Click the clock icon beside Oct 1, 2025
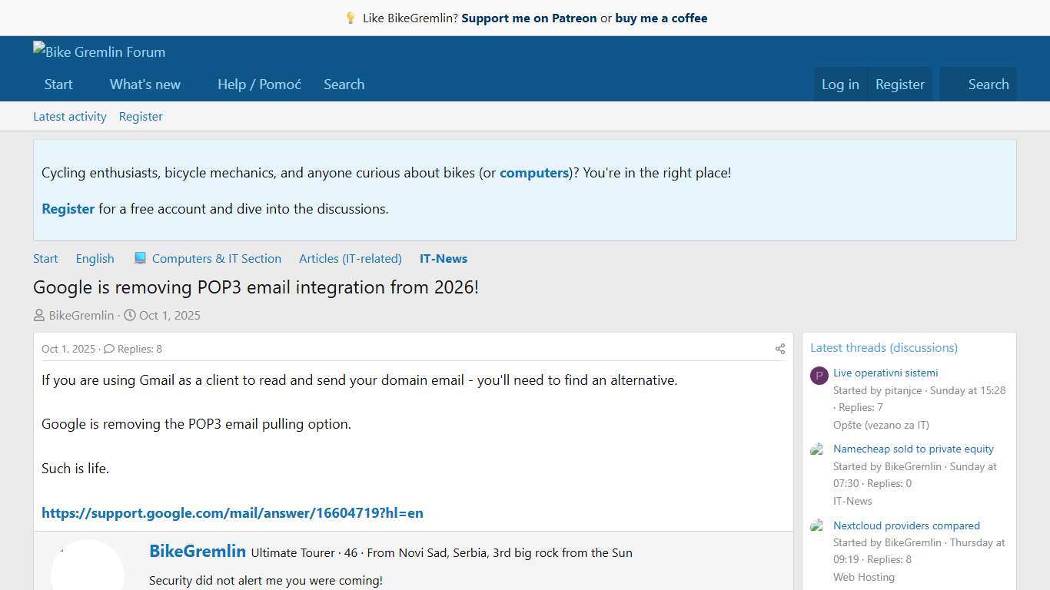This screenshot has width=1050, height=590. pos(130,315)
